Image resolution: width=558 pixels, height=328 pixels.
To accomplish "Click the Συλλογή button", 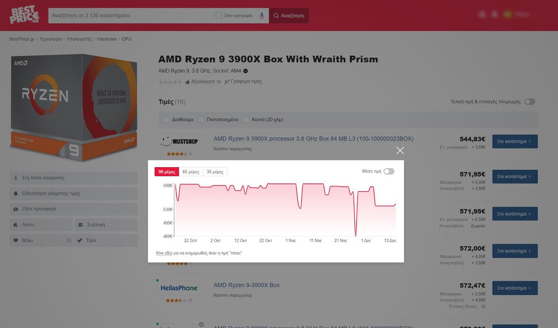I will tap(106, 225).
